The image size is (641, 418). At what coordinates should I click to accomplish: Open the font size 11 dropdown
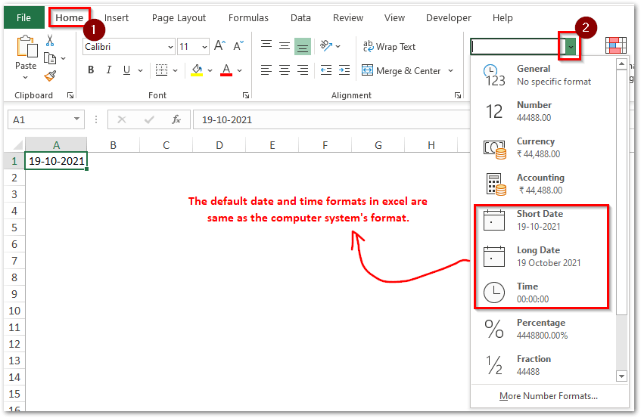pos(204,47)
